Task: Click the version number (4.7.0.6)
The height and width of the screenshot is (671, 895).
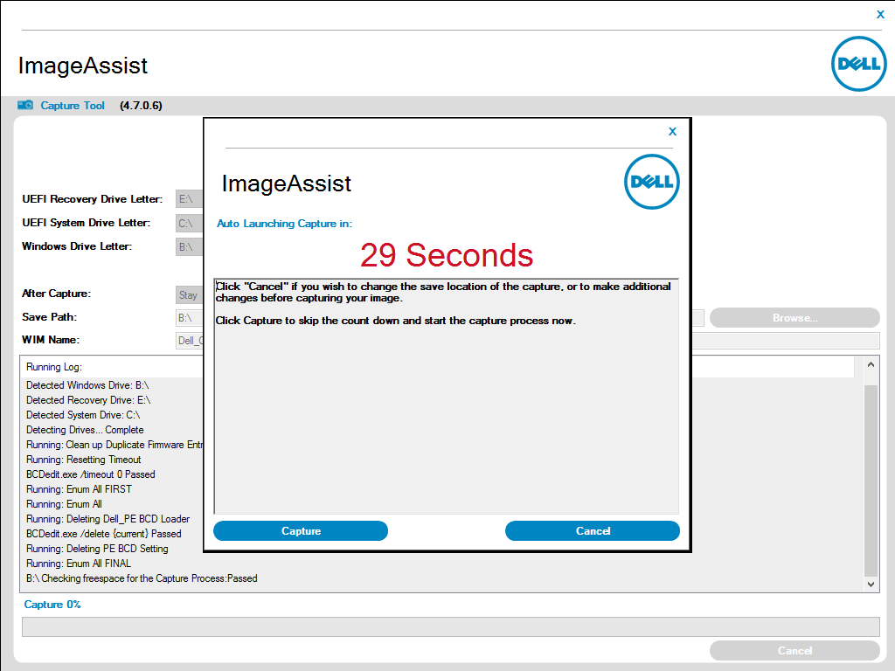Action: tap(141, 106)
